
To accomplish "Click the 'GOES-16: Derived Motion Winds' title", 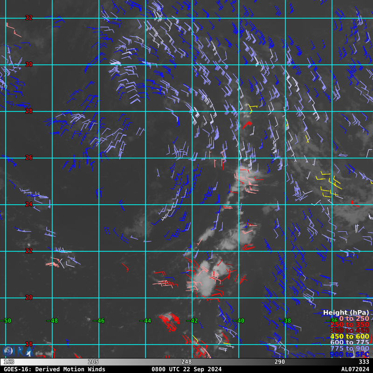I will pyautogui.click(x=55, y=369).
